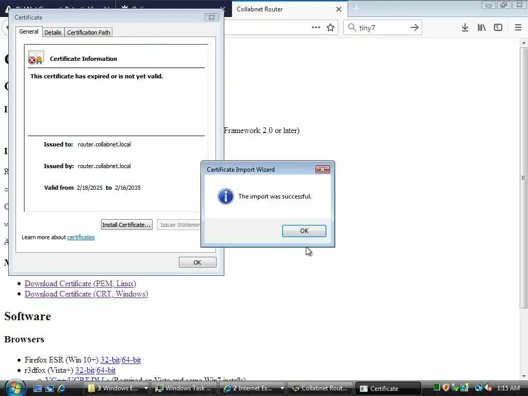528x396 pixels.
Task: Open the page actions three-dots menu
Action: [316, 27]
